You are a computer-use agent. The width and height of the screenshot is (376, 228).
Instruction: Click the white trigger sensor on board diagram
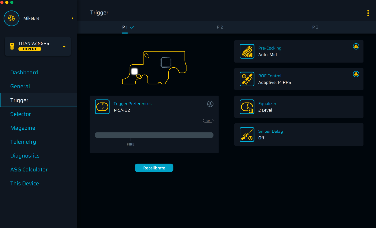point(135,72)
